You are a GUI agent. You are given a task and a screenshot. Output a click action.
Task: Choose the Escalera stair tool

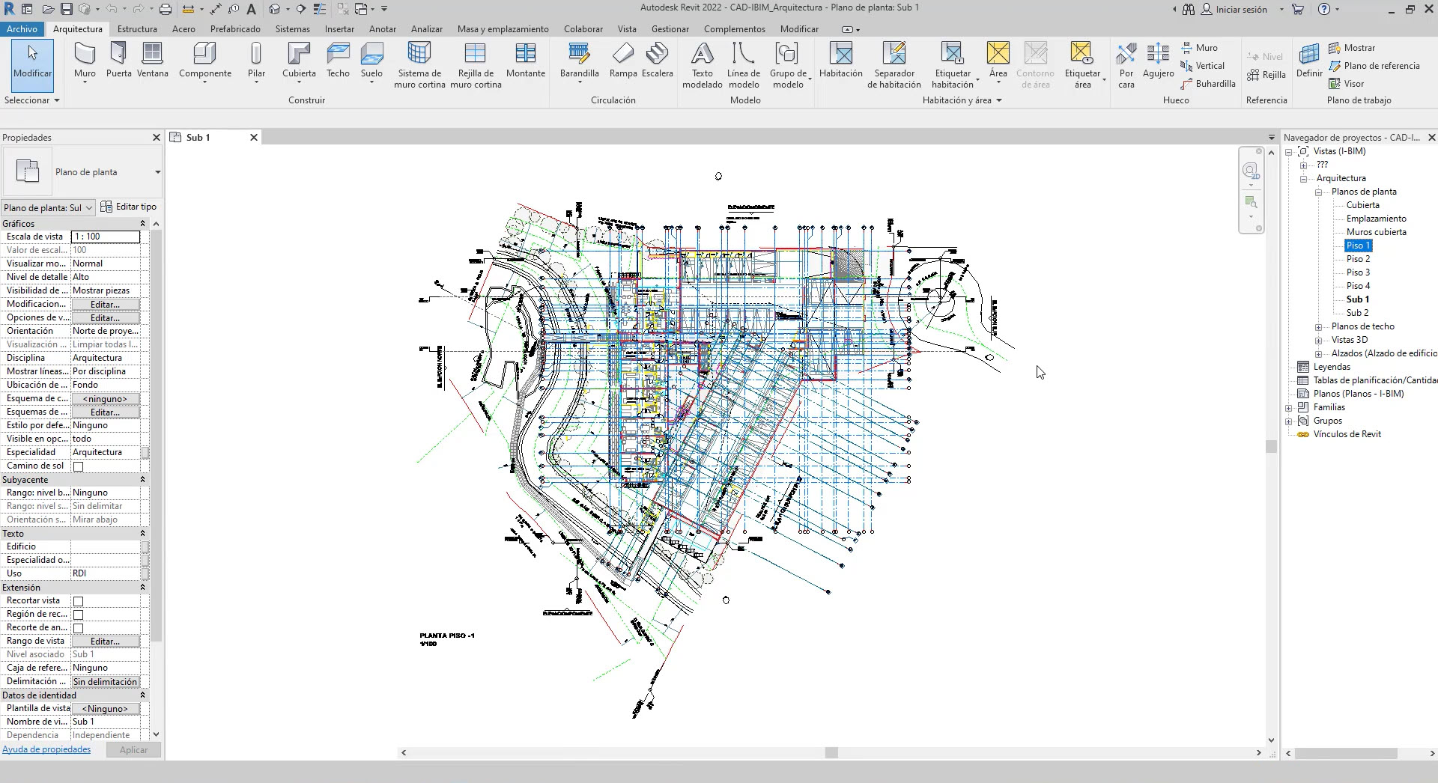(x=657, y=59)
